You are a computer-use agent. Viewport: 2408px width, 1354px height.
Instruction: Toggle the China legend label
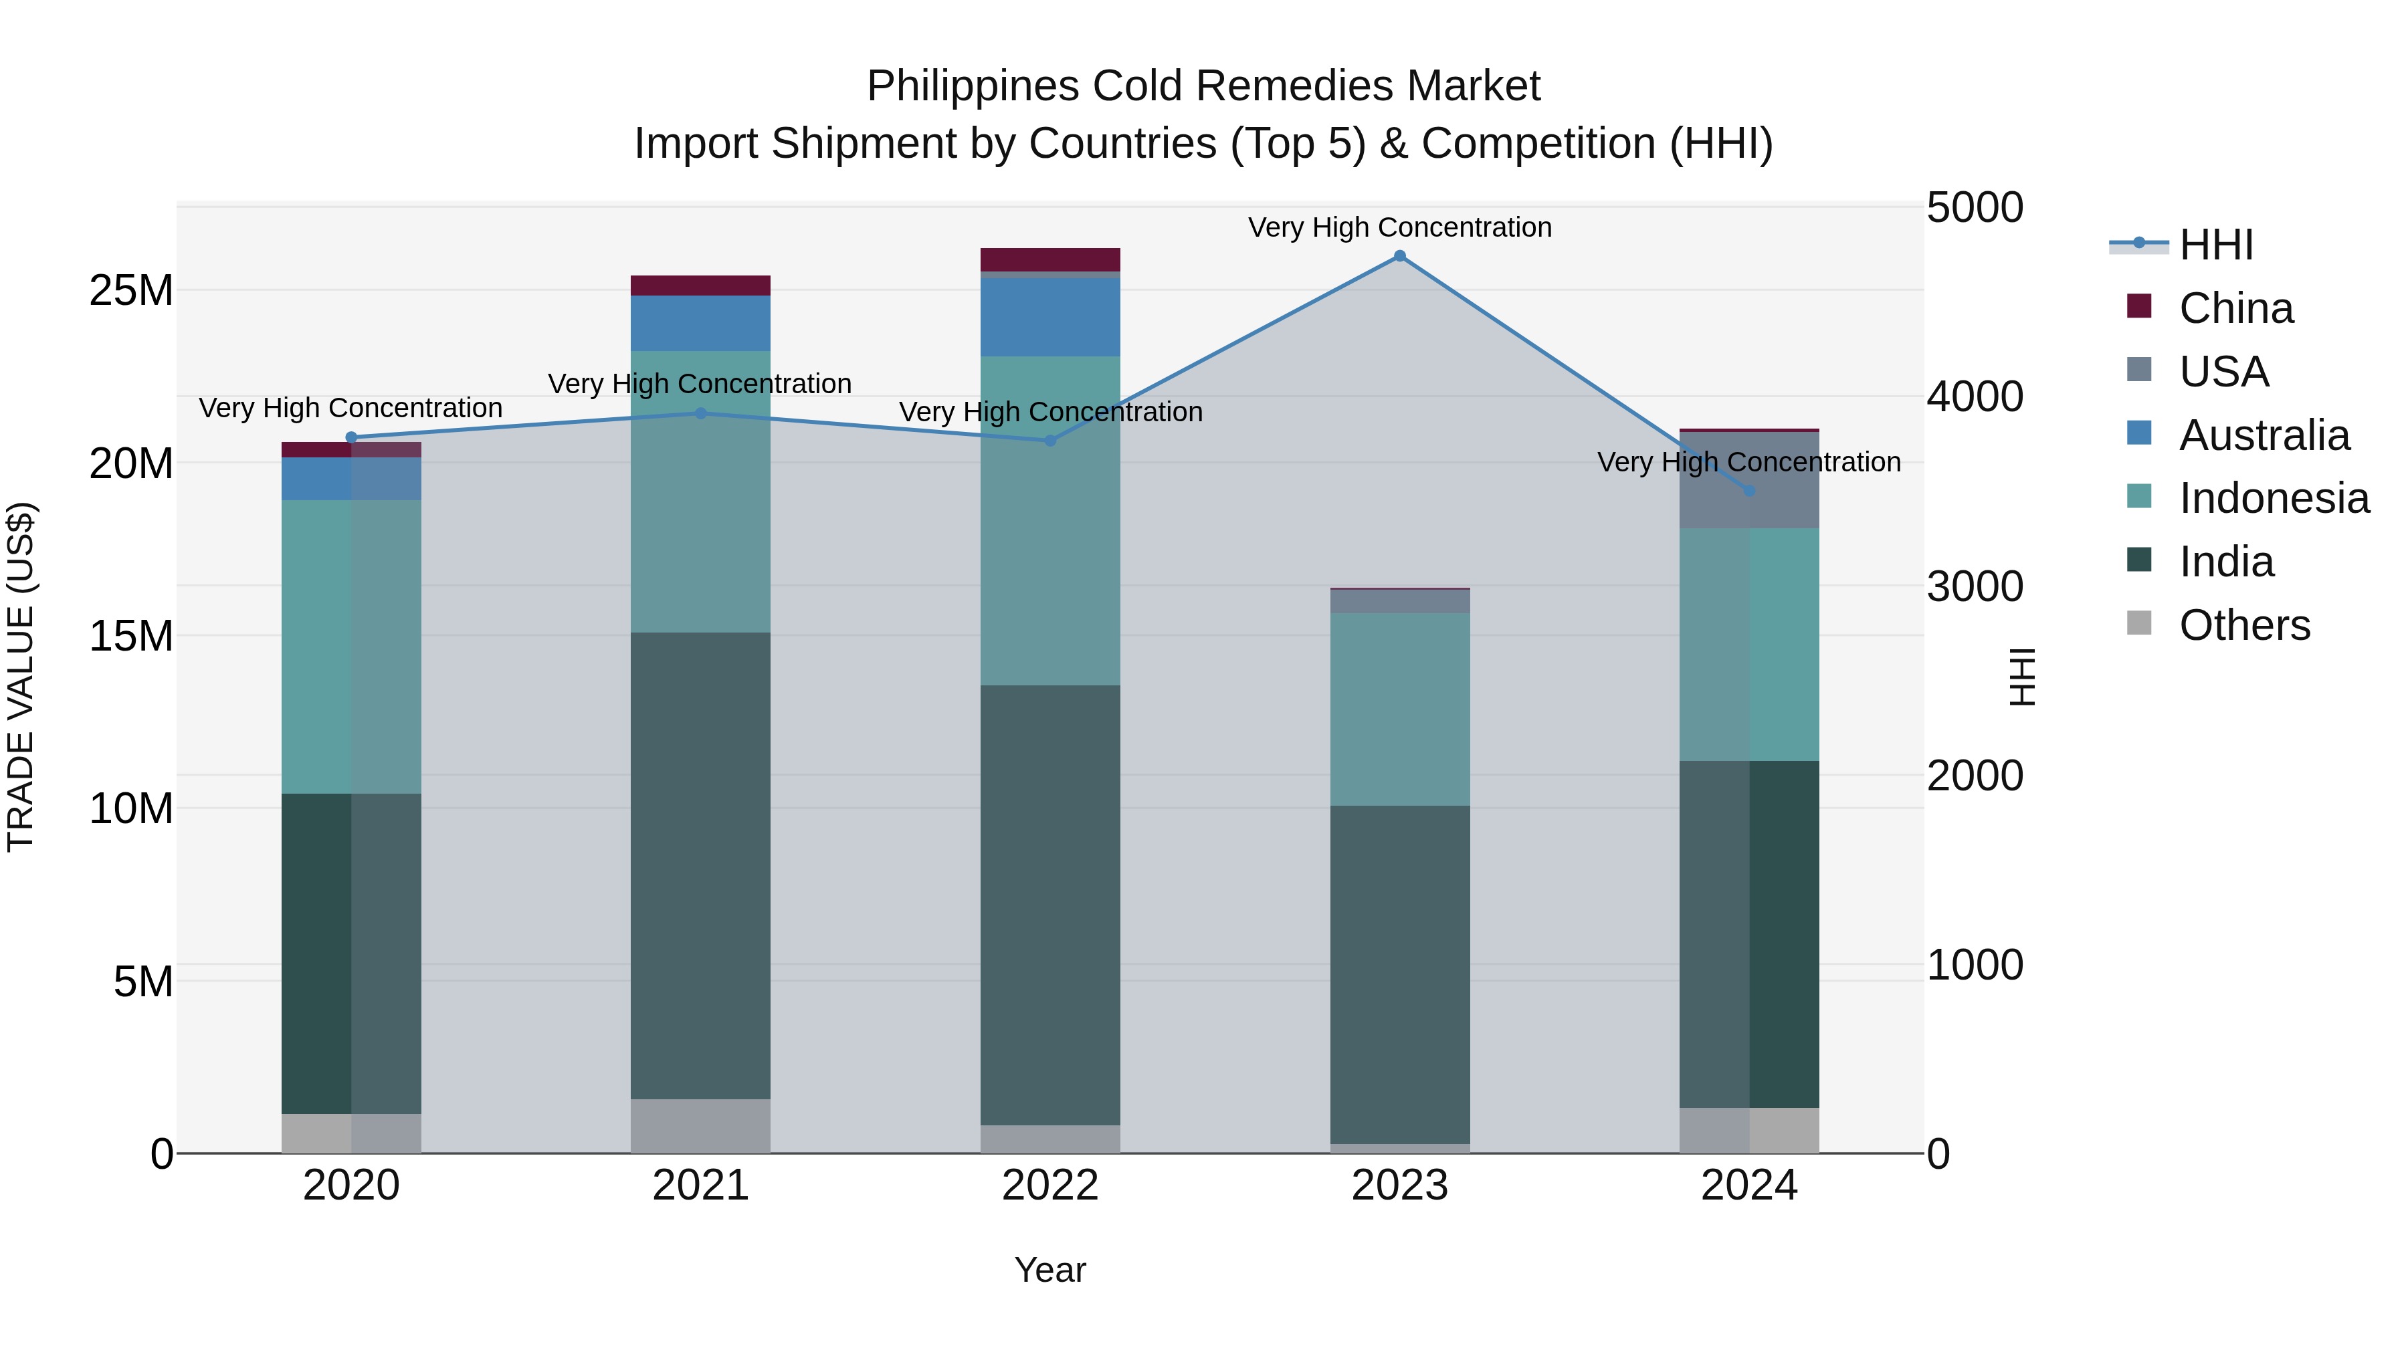(x=2236, y=308)
